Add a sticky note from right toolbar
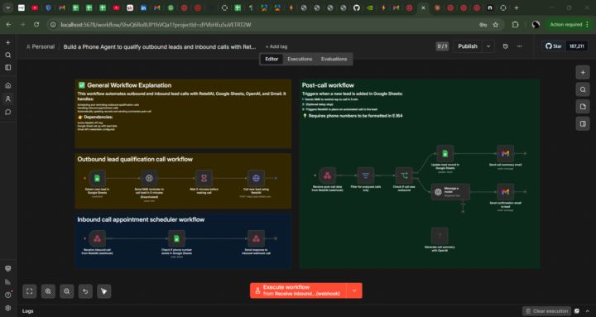The image size is (596, 317). pos(583,107)
